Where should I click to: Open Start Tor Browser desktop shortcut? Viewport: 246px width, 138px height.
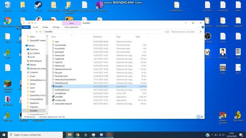(x=100, y=7)
